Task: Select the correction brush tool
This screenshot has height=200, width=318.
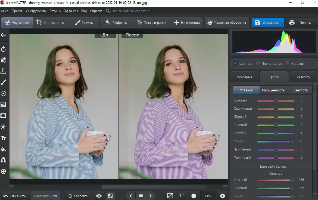Action: point(3,82)
